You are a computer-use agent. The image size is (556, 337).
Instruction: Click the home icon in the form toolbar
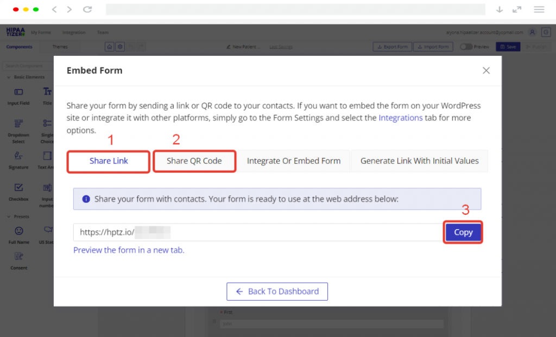click(x=109, y=47)
